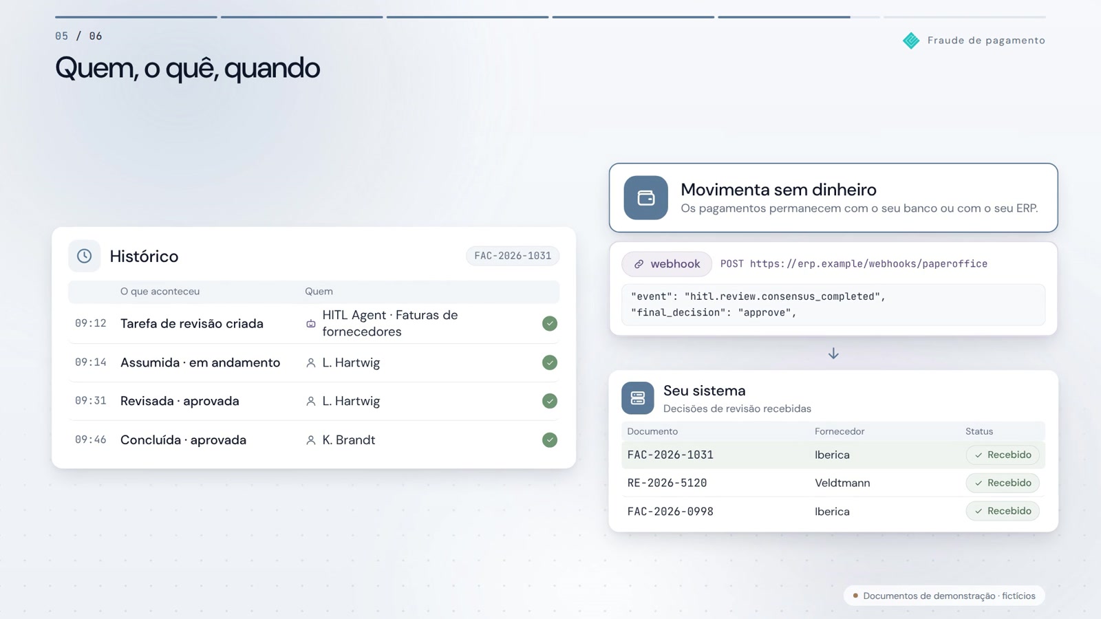Click the Iberica supplier in FAC-2026-0998 row
This screenshot has height=619, width=1101.
coord(832,512)
